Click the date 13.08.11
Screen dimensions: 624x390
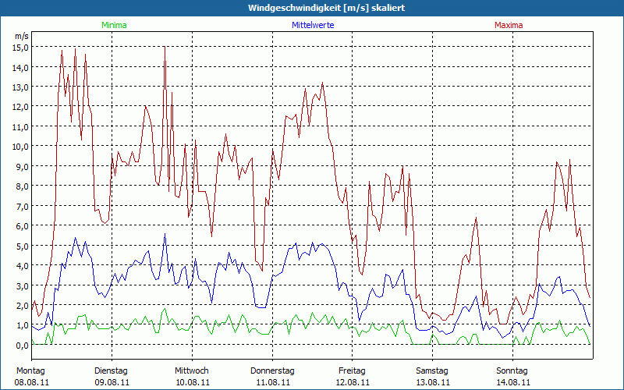433,382
